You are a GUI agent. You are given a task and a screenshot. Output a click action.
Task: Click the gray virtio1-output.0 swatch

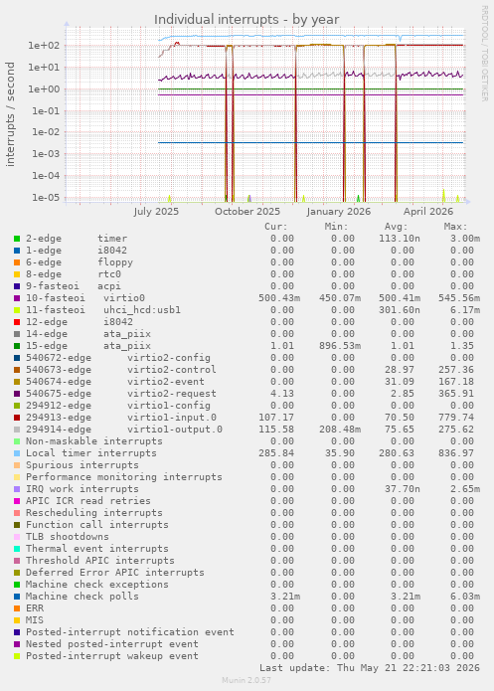17,430
